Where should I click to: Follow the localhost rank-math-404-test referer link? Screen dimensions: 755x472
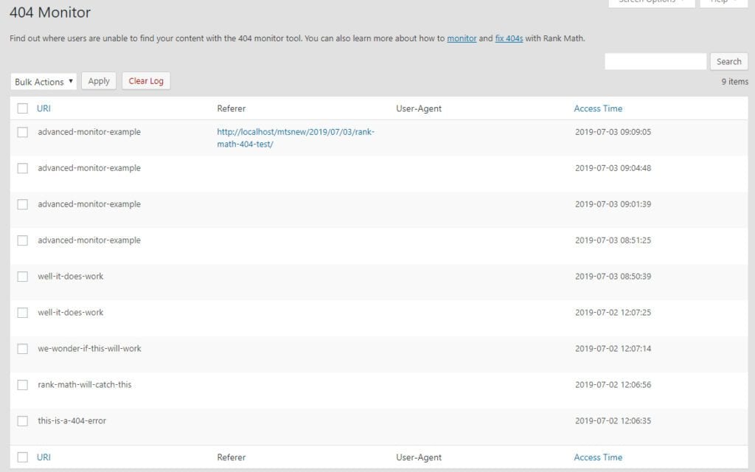point(296,138)
